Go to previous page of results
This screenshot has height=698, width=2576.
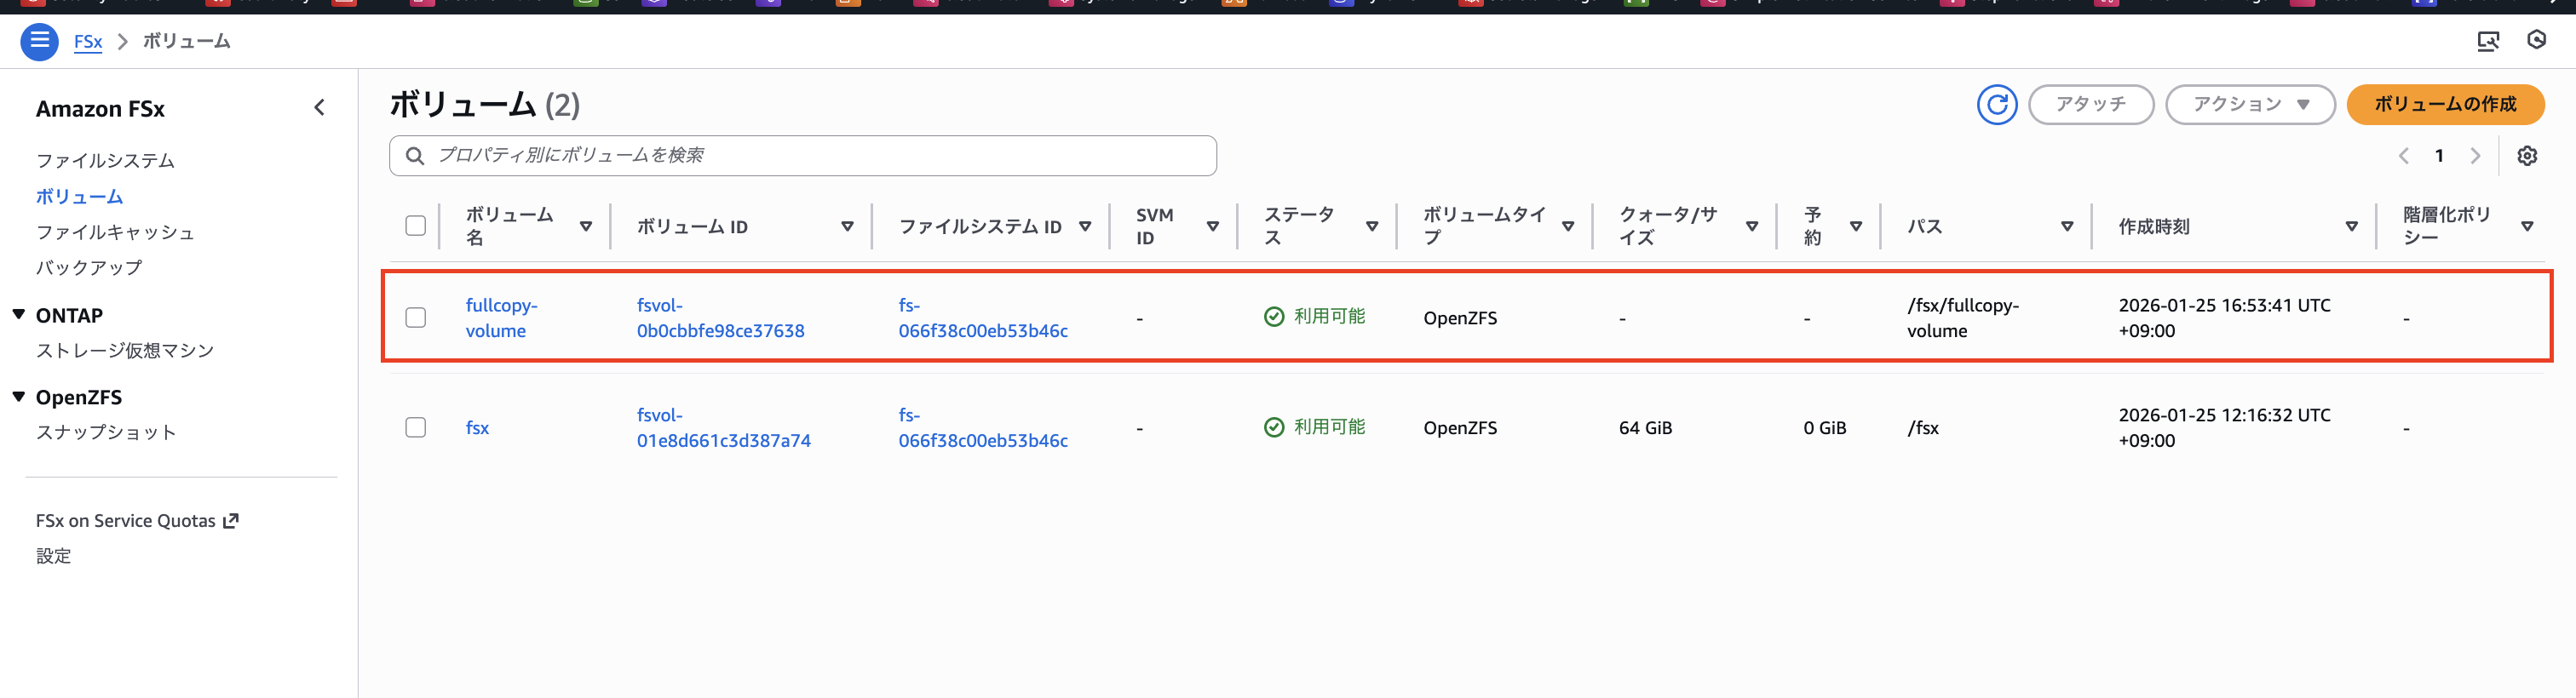click(x=2404, y=156)
